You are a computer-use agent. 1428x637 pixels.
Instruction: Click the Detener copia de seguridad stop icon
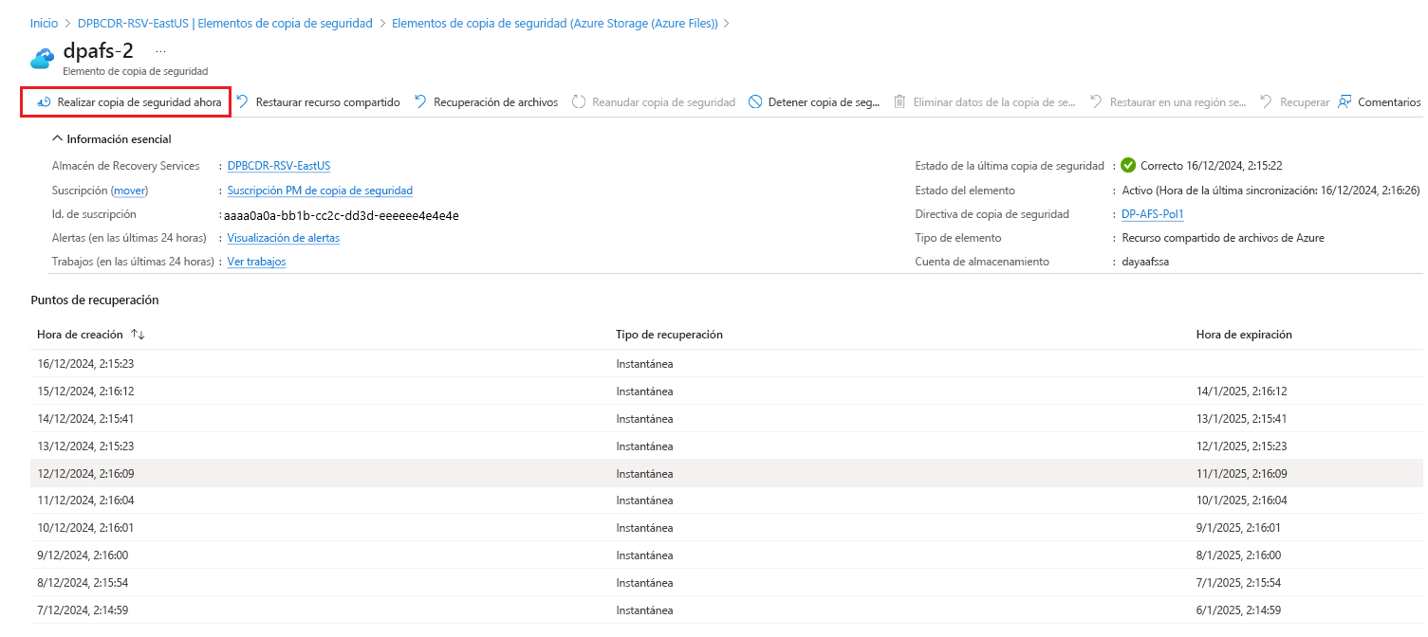[x=755, y=102]
